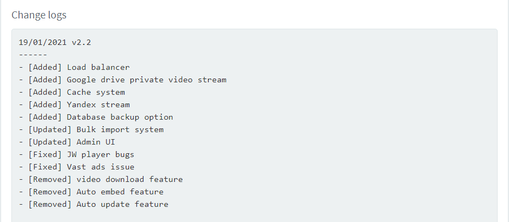This screenshot has height=222, width=509.
Task: Click the [Updated] tag before Bulk import
Action: [x=50, y=130]
